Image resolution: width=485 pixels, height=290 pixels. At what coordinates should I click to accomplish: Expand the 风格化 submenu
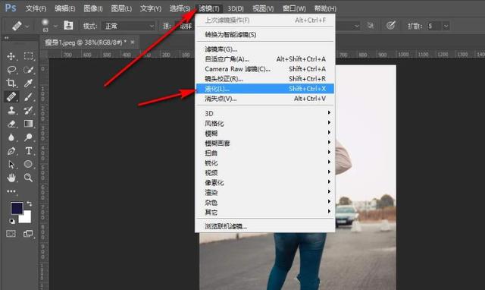(264, 123)
